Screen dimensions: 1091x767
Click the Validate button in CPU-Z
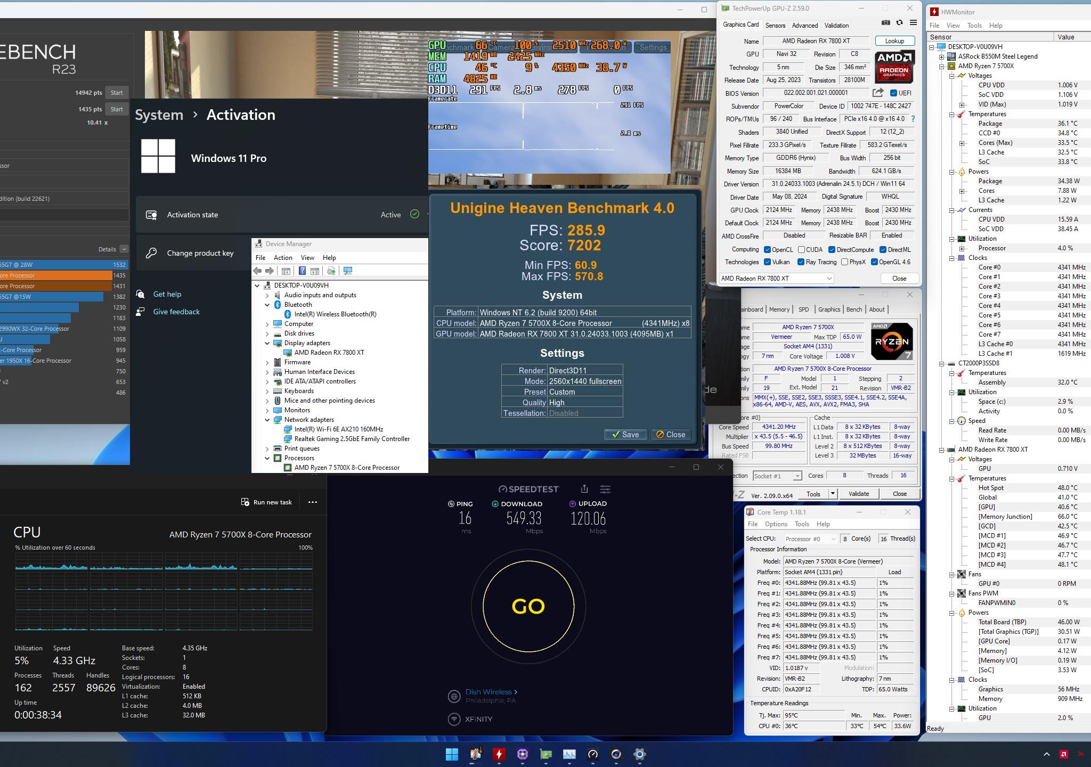point(858,494)
